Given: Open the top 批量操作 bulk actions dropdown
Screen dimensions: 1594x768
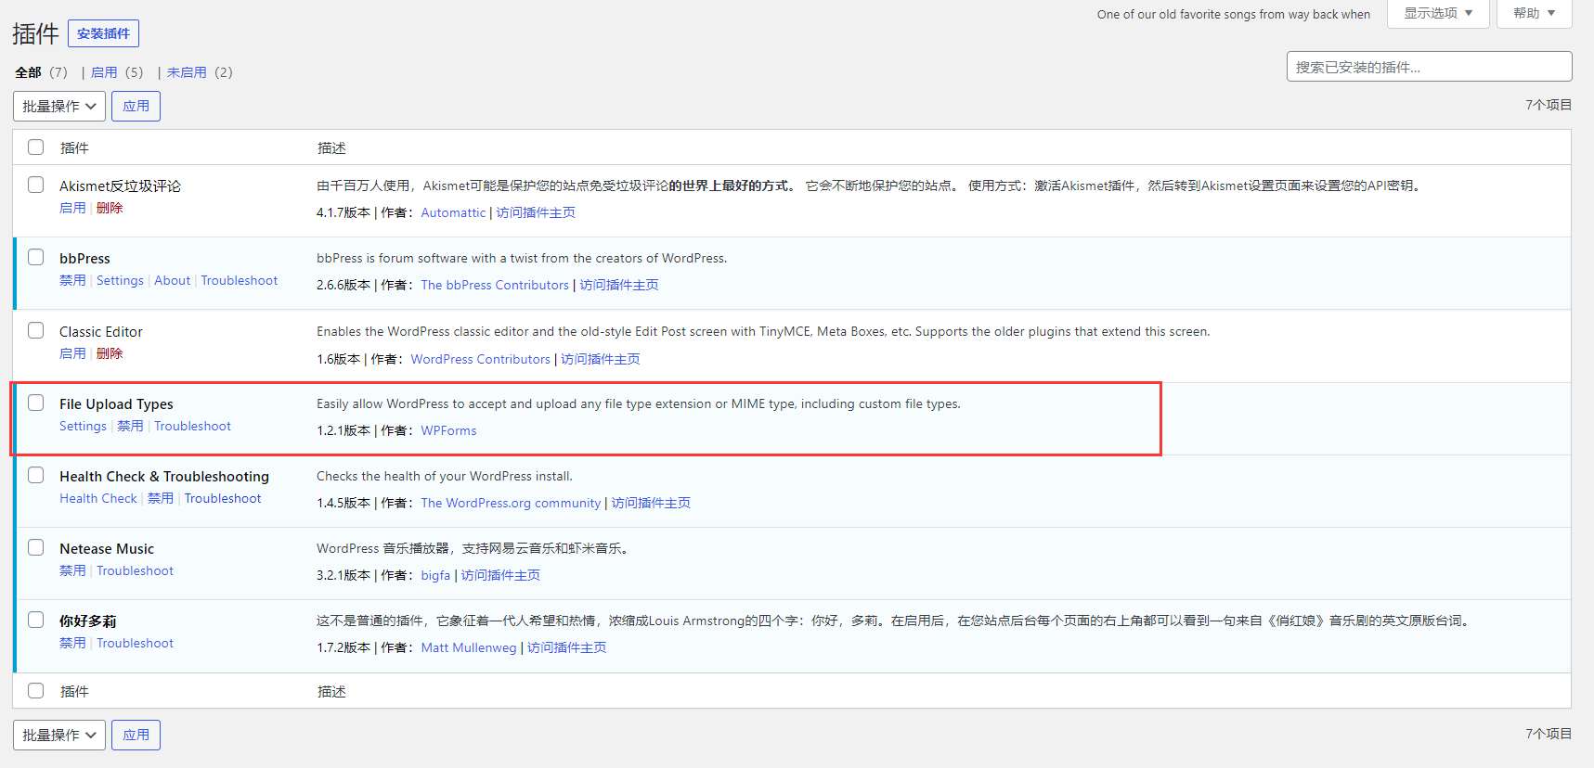Looking at the screenshot, I should coord(59,107).
